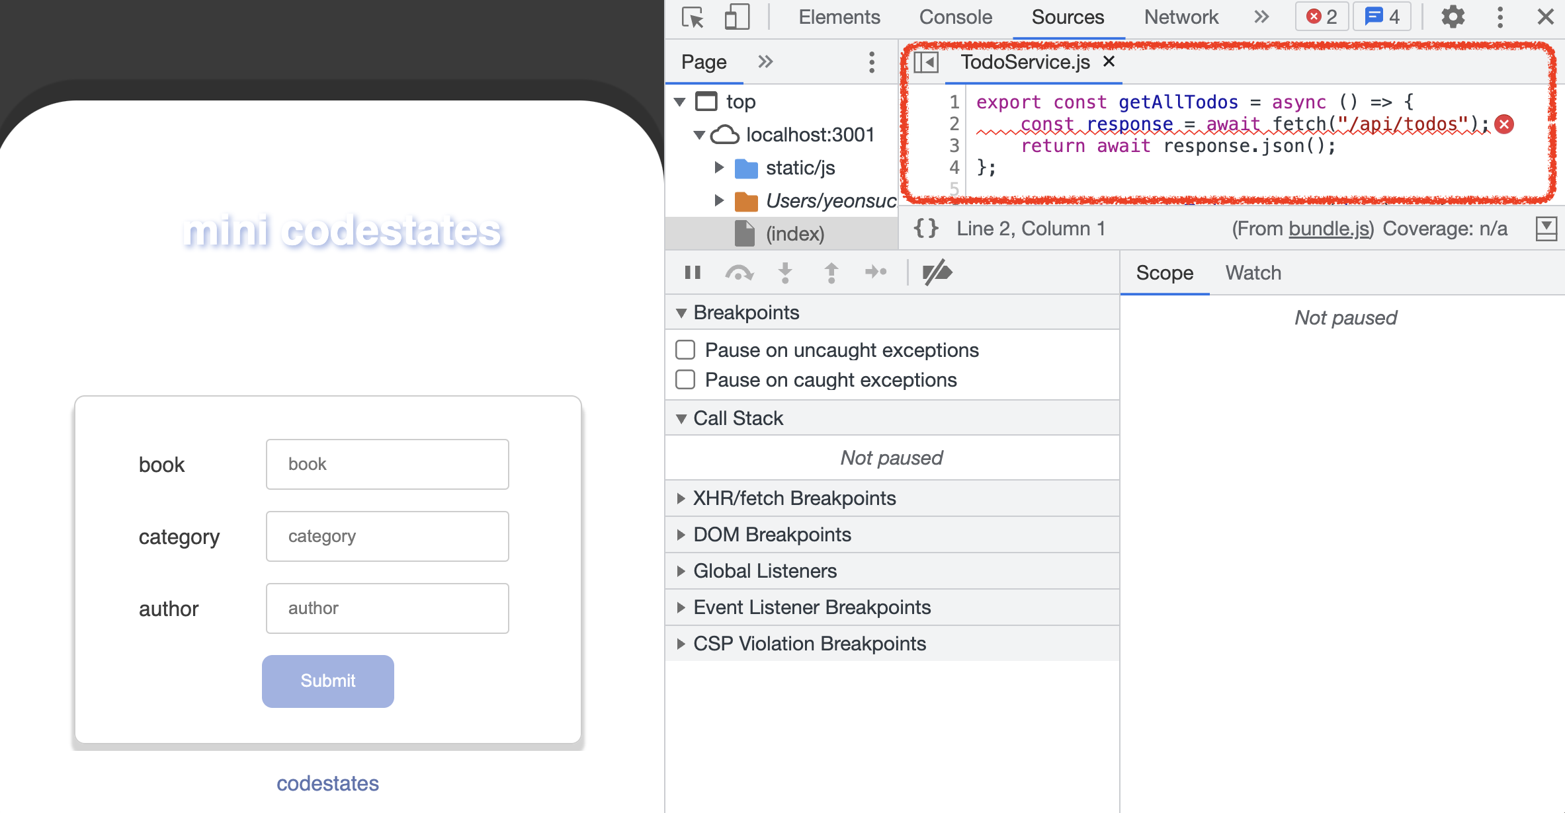This screenshot has width=1565, height=813.
Task: Enable Pause on uncaught exceptions
Action: click(x=685, y=350)
